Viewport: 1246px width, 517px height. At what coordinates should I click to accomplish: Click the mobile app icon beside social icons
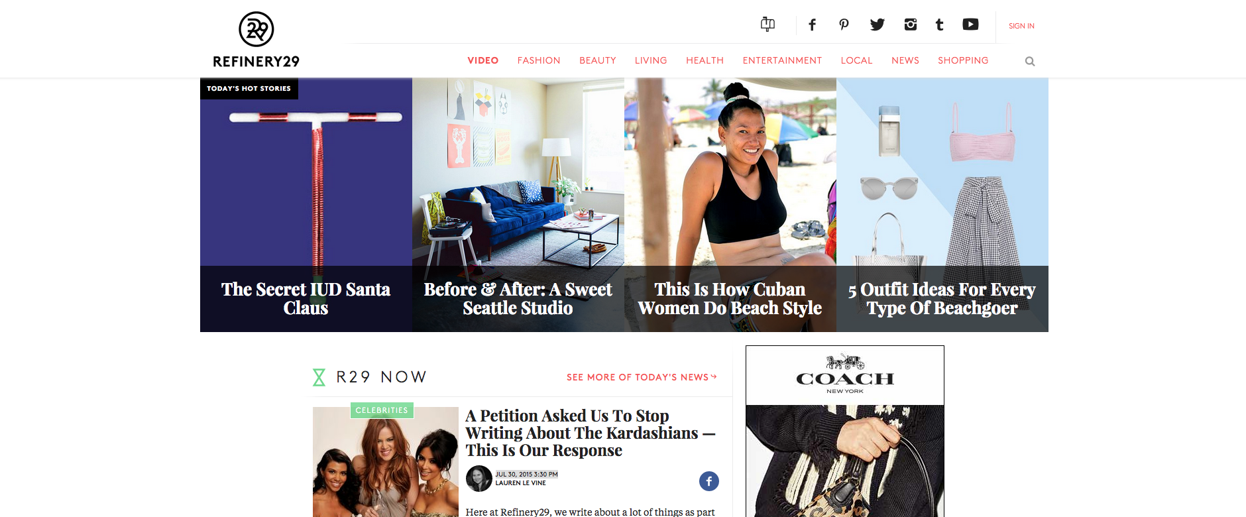[767, 25]
